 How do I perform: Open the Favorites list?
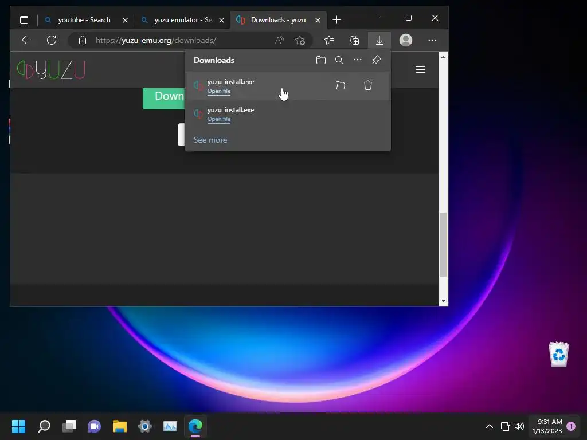click(329, 40)
